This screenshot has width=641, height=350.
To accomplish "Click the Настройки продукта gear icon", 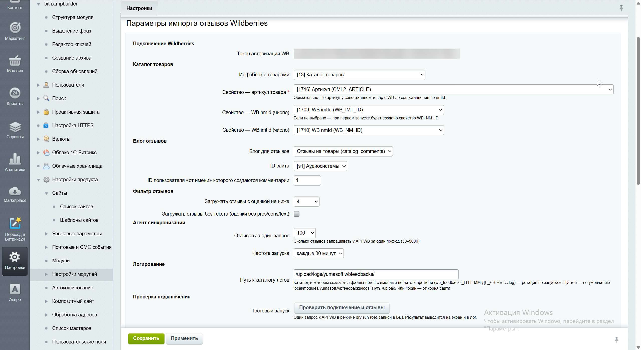I will click(46, 180).
